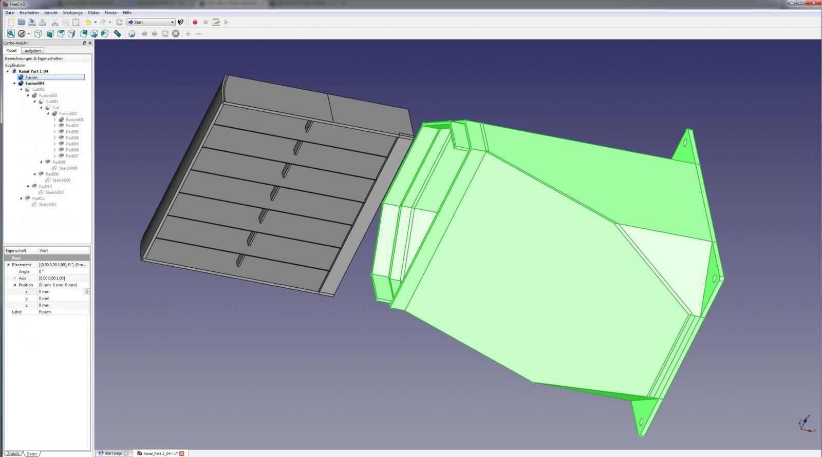
Task: Click the x position value field
Action: click(x=61, y=291)
